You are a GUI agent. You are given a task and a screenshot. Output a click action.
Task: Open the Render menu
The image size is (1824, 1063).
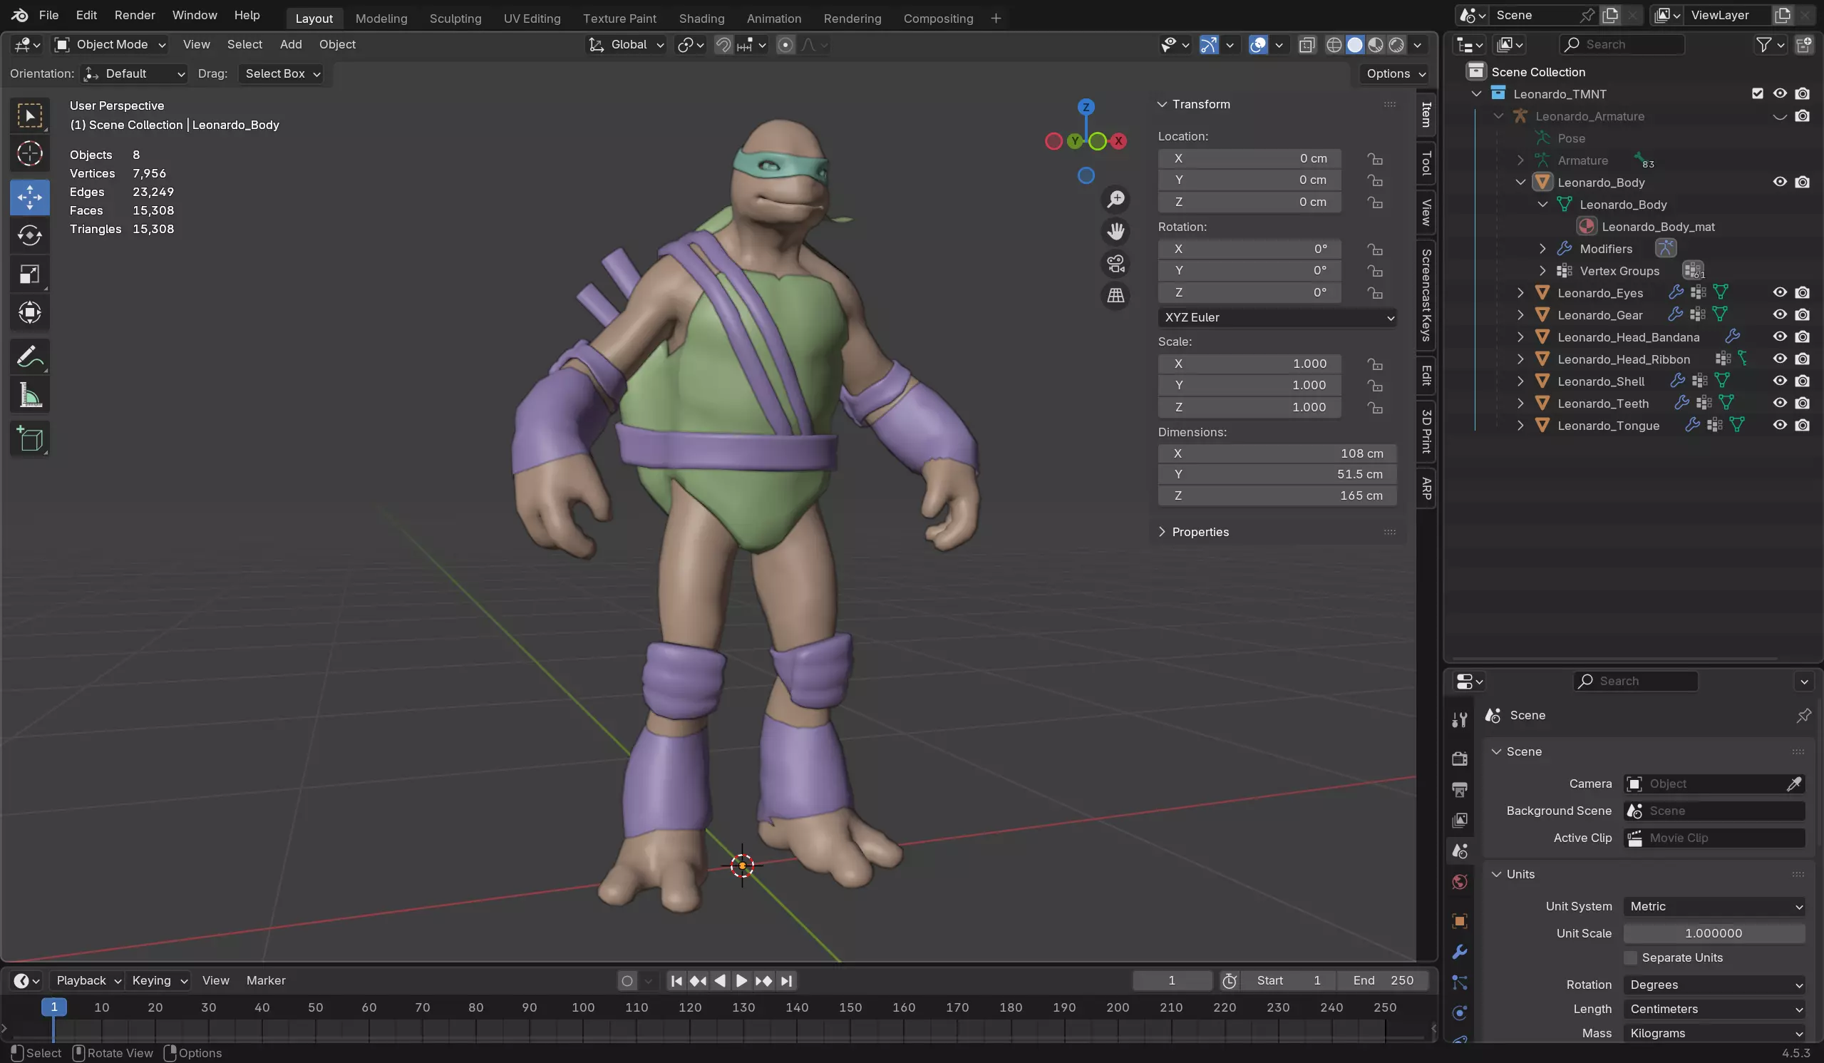click(135, 15)
